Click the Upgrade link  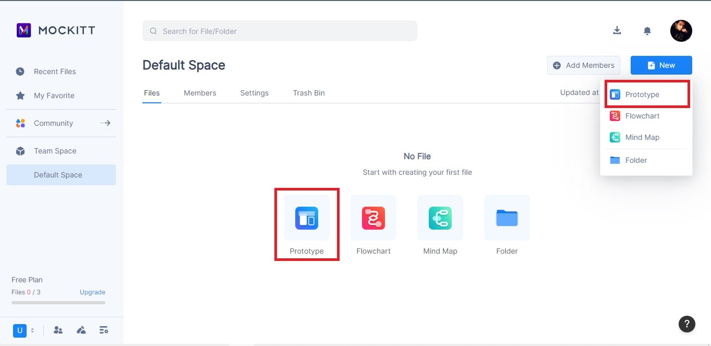(x=92, y=292)
